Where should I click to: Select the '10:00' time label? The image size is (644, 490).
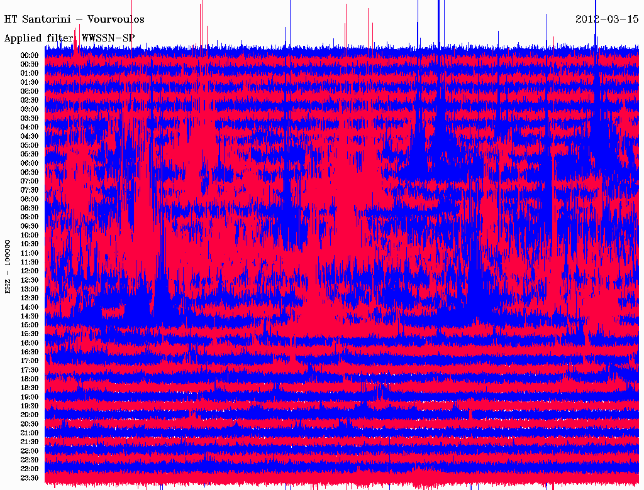(30, 235)
